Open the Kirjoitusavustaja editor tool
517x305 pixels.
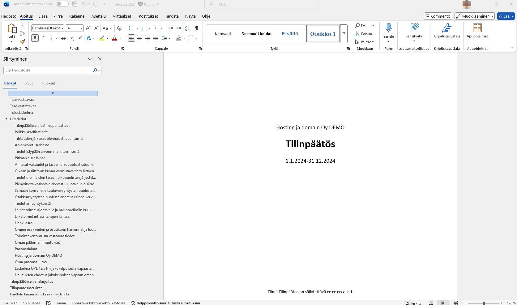pyautogui.click(x=446, y=28)
